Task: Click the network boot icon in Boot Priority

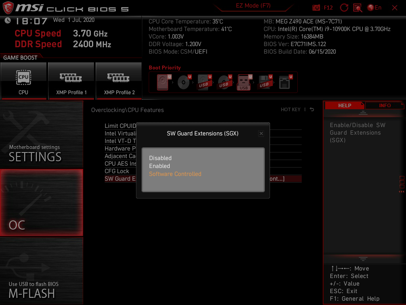Action: (x=285, y=81)
